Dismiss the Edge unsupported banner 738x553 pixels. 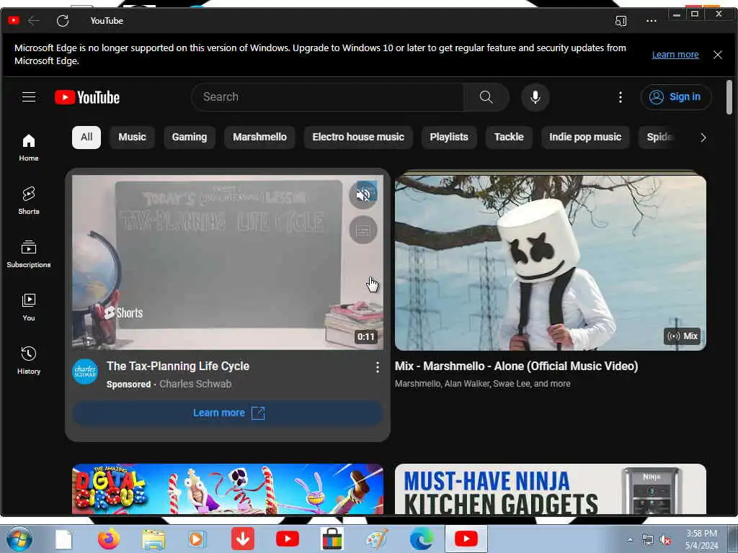point(717,55)
